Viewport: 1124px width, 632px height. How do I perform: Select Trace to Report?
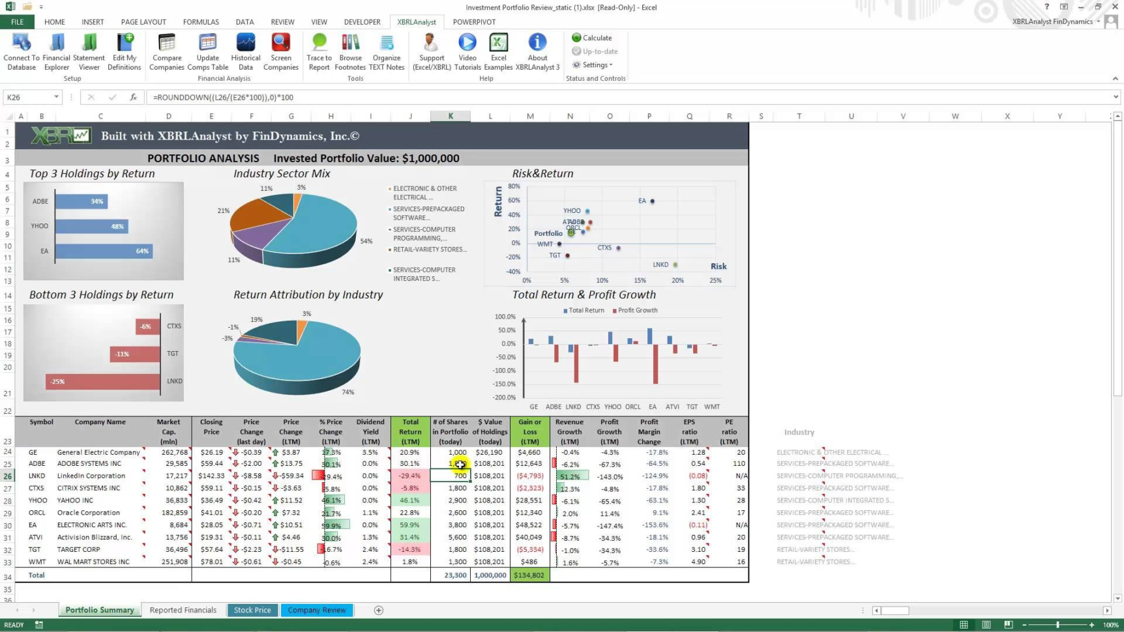pos(319,52)
